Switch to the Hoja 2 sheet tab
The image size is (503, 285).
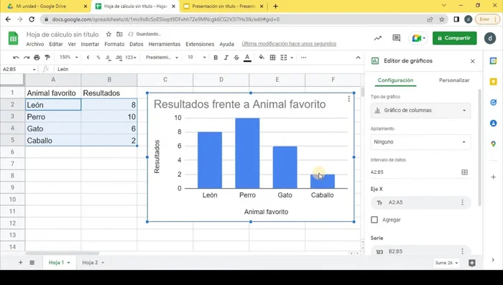pyautogui.click(x=90, y=263)
